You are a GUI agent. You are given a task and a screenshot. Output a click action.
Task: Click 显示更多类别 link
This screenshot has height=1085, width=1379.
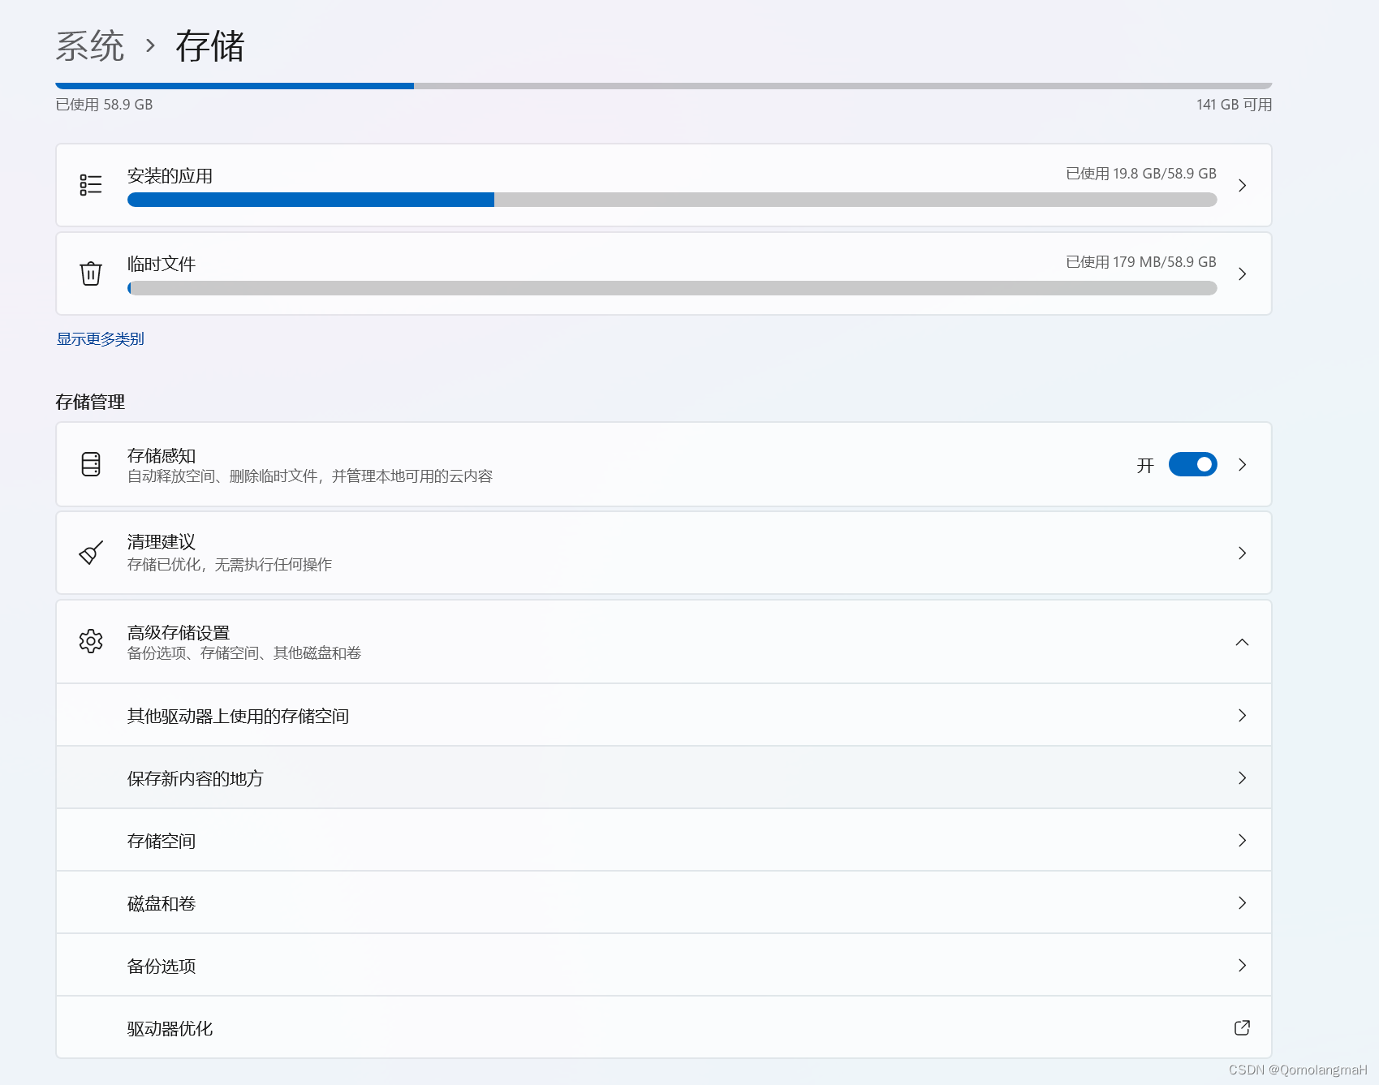(x=100, y=339)
